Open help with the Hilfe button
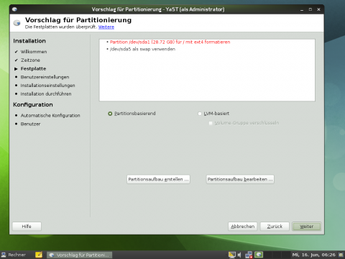345x259 pixels. click(x=27, y=227)
